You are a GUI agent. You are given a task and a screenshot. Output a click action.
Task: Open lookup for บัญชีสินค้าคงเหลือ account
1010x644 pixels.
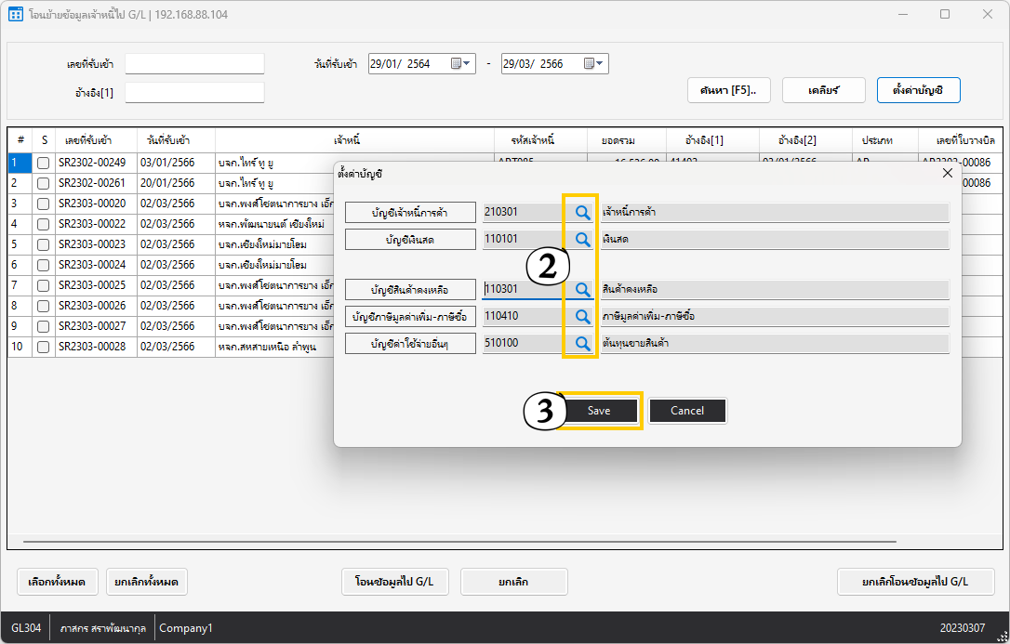click(x=581, y=290)
